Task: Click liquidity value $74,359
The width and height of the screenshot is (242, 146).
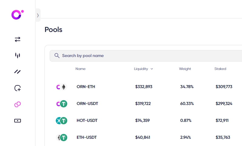Action: (x=142, y=120)
